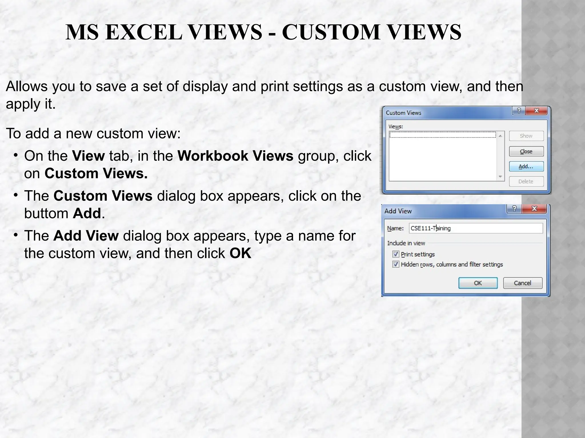Click the text To add a new custom view:
The width and height of the screenshot is (585, 438).
(93, 133)
